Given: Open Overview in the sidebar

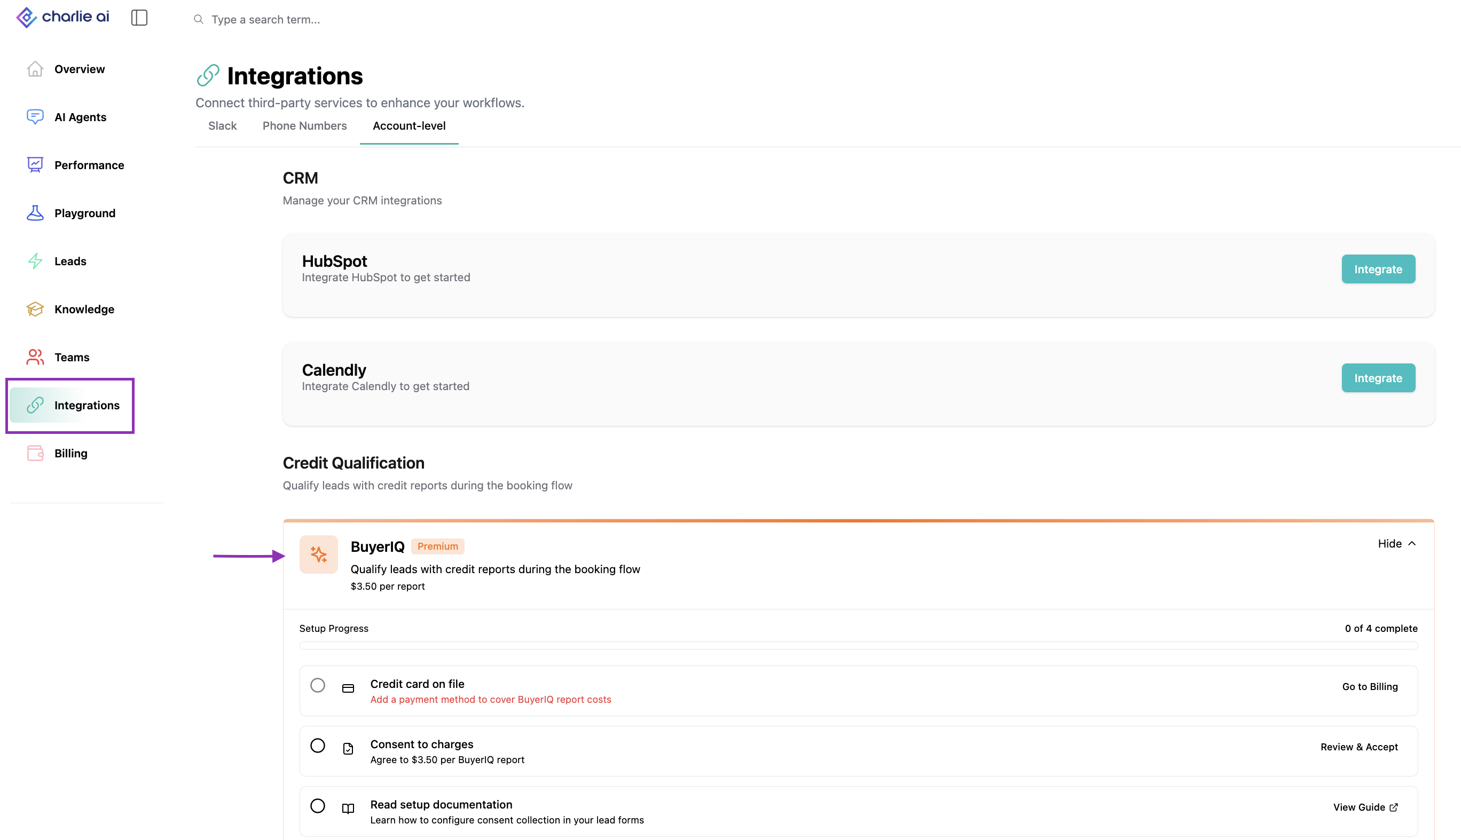Looking at the screenshot, I should click(80, 69).
